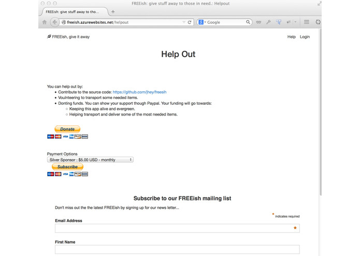Open the Payment Options Silver Sponsor dropdown
The width and height of the screenshot is (360, 256).
[x=90, y=160]
